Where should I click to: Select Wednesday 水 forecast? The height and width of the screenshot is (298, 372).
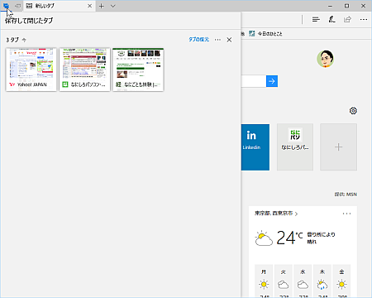(x=303, y=281)
